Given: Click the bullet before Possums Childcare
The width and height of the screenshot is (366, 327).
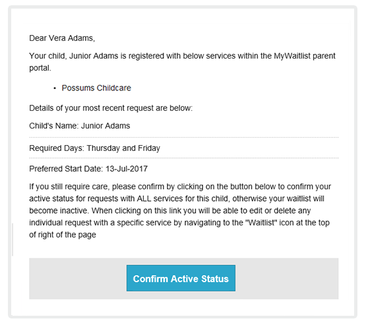Looking at the screenshot, I should point(55,88).
